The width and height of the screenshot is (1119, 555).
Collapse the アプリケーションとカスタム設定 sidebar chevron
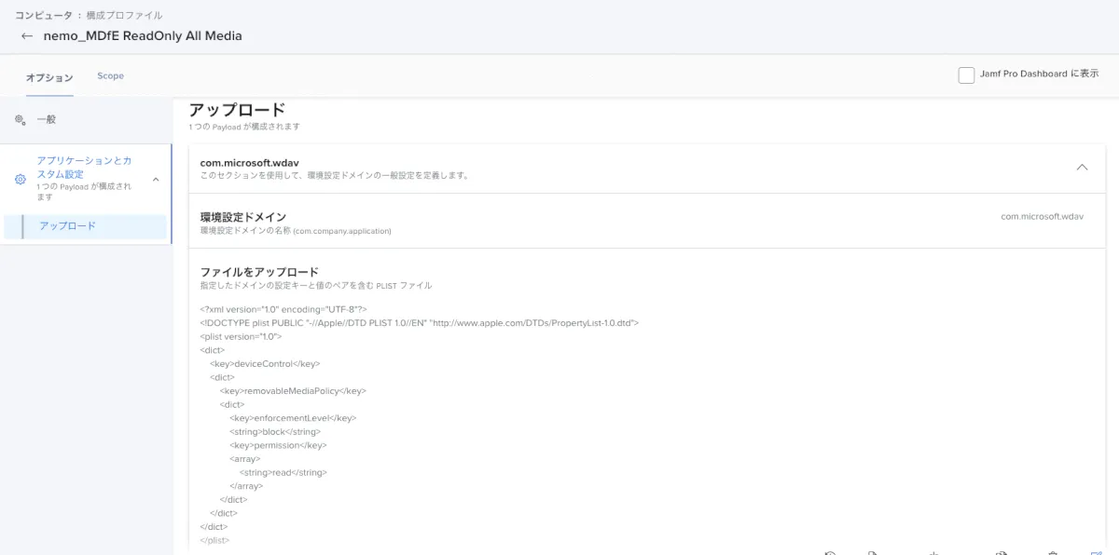coord(156,179)
